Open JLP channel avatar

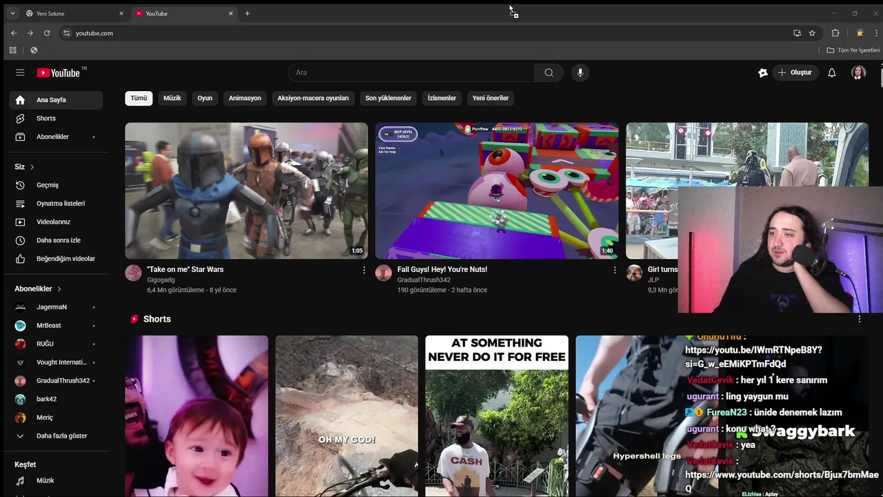pos(634,273)
